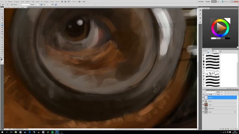Viewport: 239px width, 134px height.
Task: Select the Quick Selection tool
Action: click(x=2, y=16)
